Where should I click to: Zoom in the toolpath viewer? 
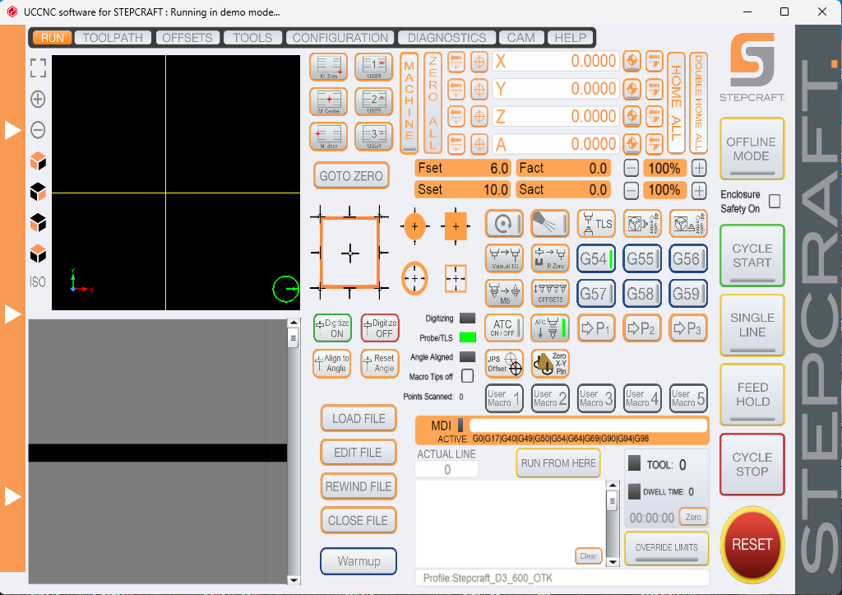pos(38,99)
